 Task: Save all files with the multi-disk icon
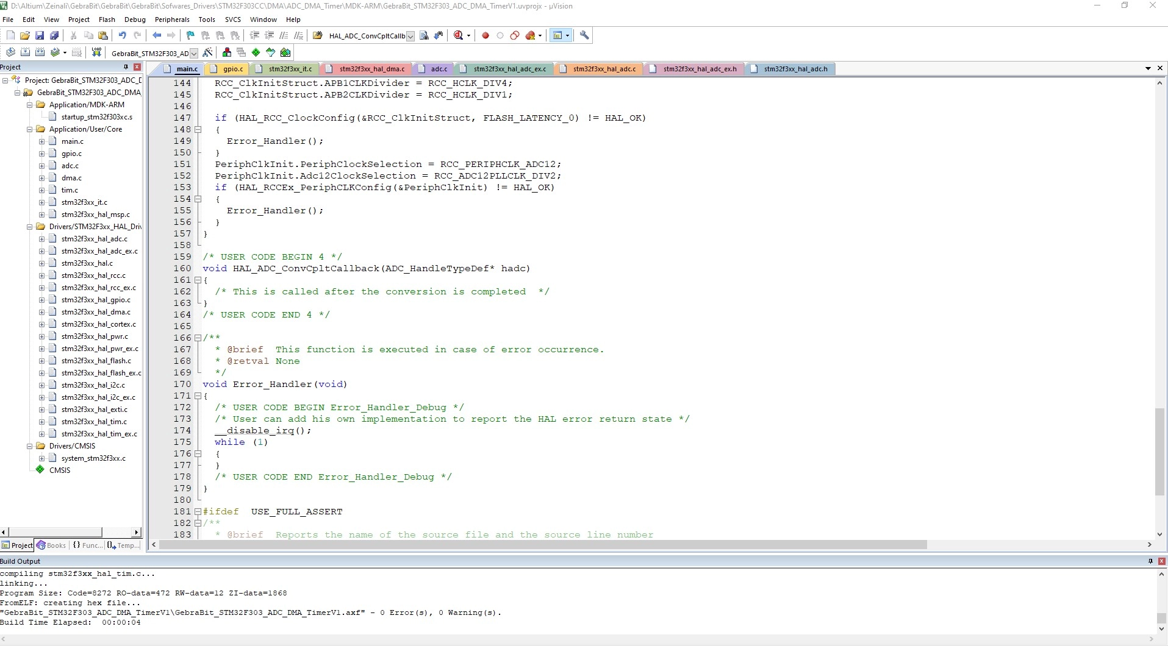(54, 35)
